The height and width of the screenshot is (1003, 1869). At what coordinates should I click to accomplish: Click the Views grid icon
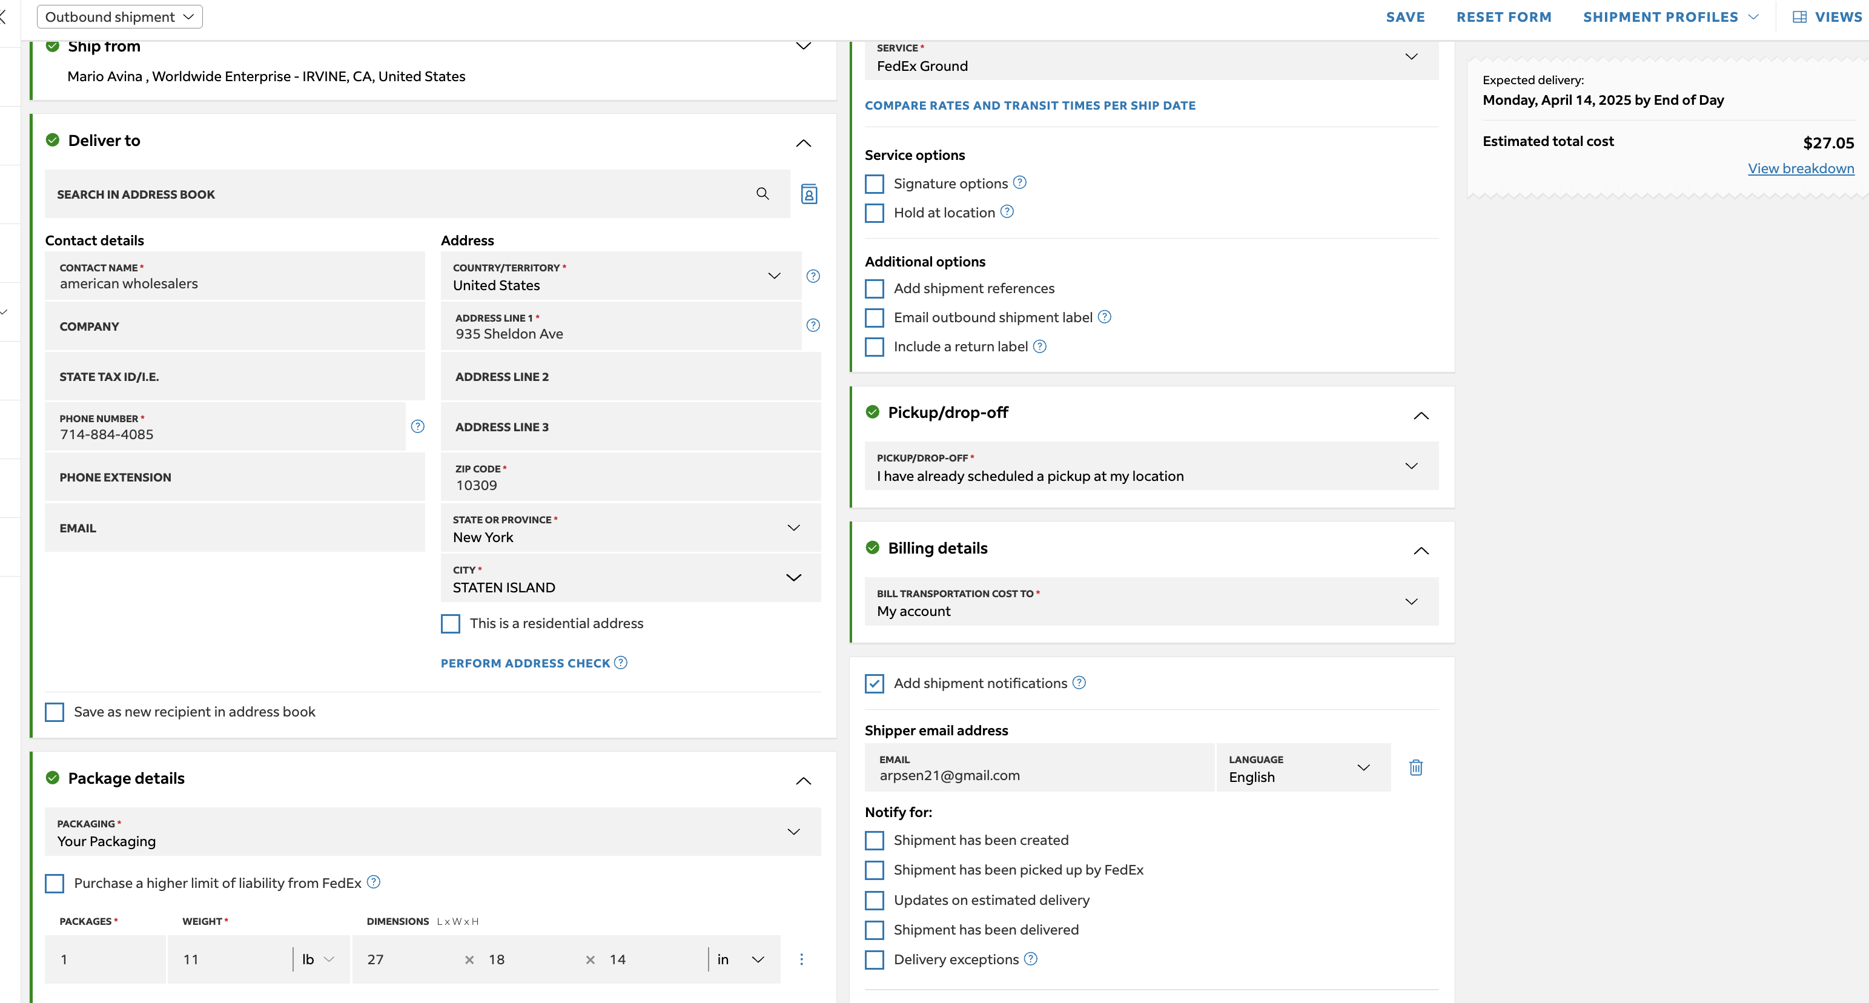pos(1799,17)
